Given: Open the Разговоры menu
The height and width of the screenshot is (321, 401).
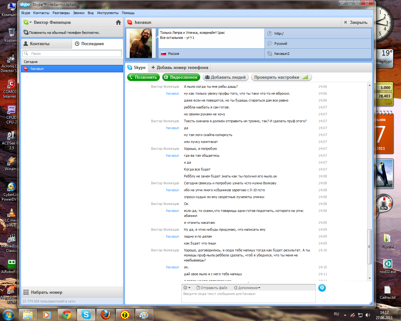Looking at the screenshot, I should (61, 13).
